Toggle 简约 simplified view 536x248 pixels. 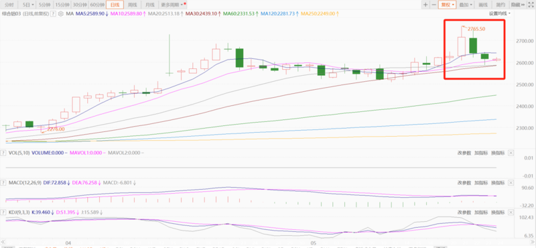point(500,5)
